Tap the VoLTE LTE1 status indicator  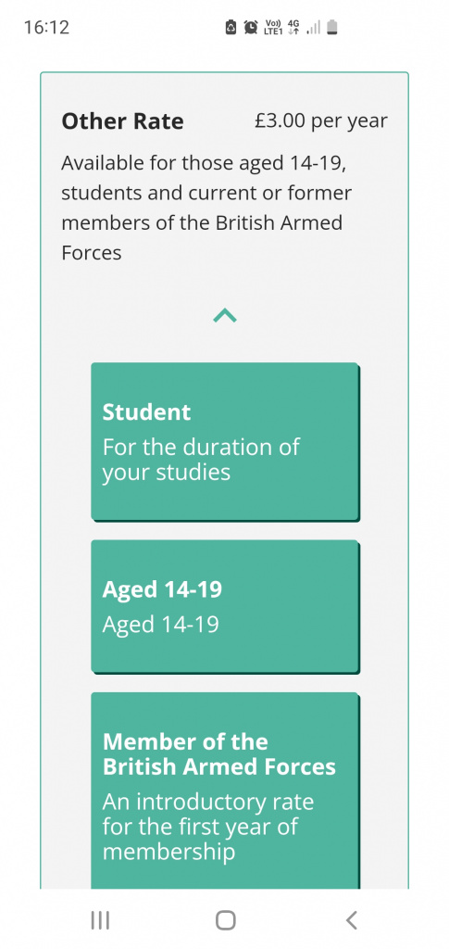coord(273,27)
